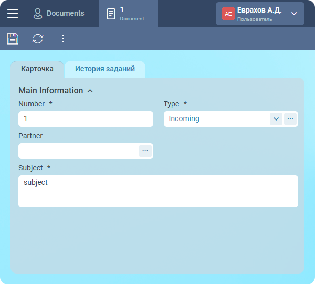Collapse the Main Information section chevron

(90, 91)
